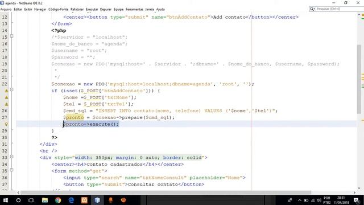Click the '<br />' tag on line 32
The height and width of the screenshot is (205, 364).
pos(48,151)
